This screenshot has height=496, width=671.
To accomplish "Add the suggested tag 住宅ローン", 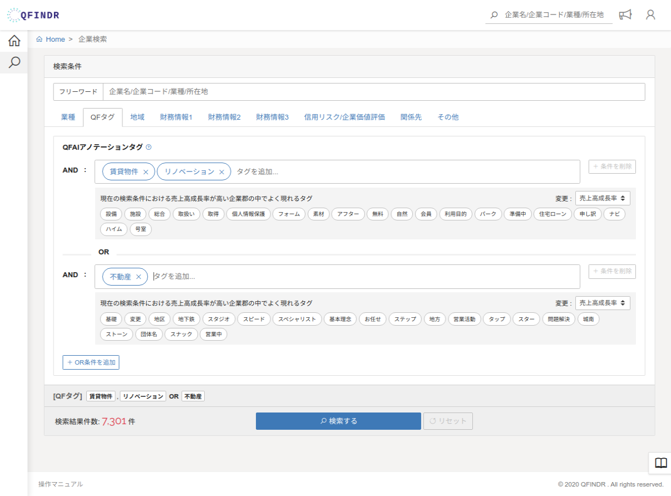I will pyautogui.click(x=552, y=214).
